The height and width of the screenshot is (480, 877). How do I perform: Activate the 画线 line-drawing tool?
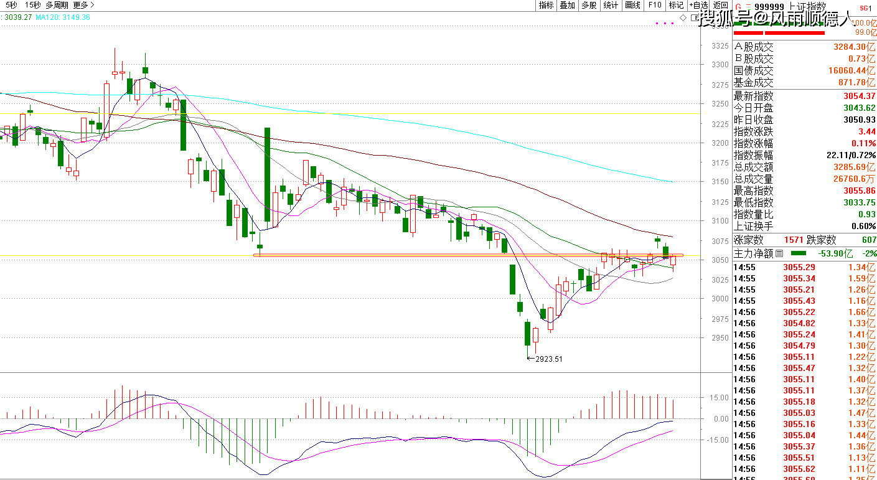coord(633,5)
